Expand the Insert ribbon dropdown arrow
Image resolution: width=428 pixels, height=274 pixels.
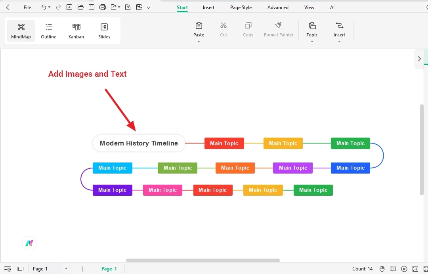pos(339,42)
